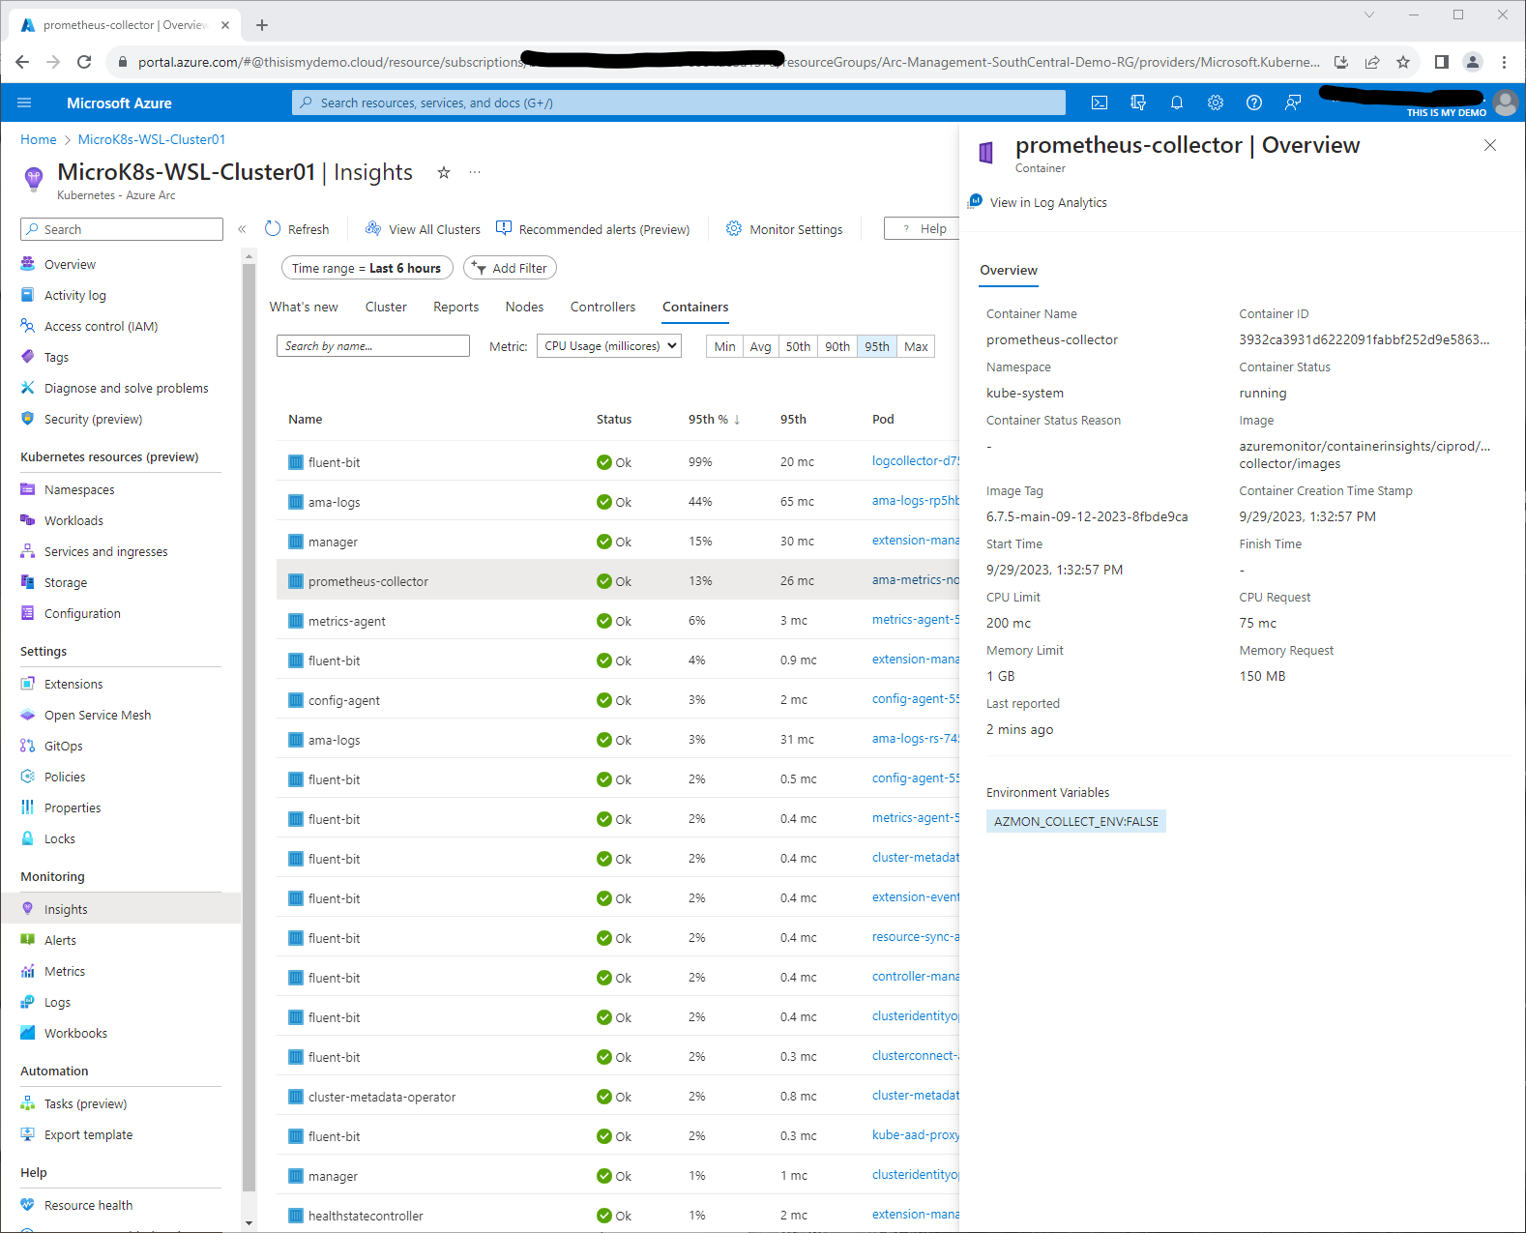
Task: Open Azure Cloud Shell icon
Action: tap(1100, 103)
